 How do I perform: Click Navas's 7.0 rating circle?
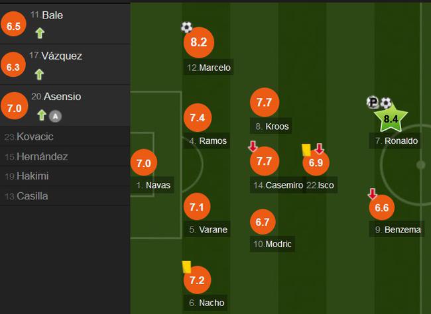[144, 163]
